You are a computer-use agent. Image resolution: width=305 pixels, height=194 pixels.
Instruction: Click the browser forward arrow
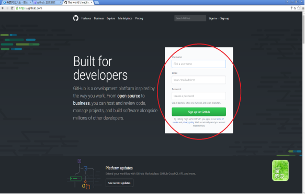tap(7, 8)
